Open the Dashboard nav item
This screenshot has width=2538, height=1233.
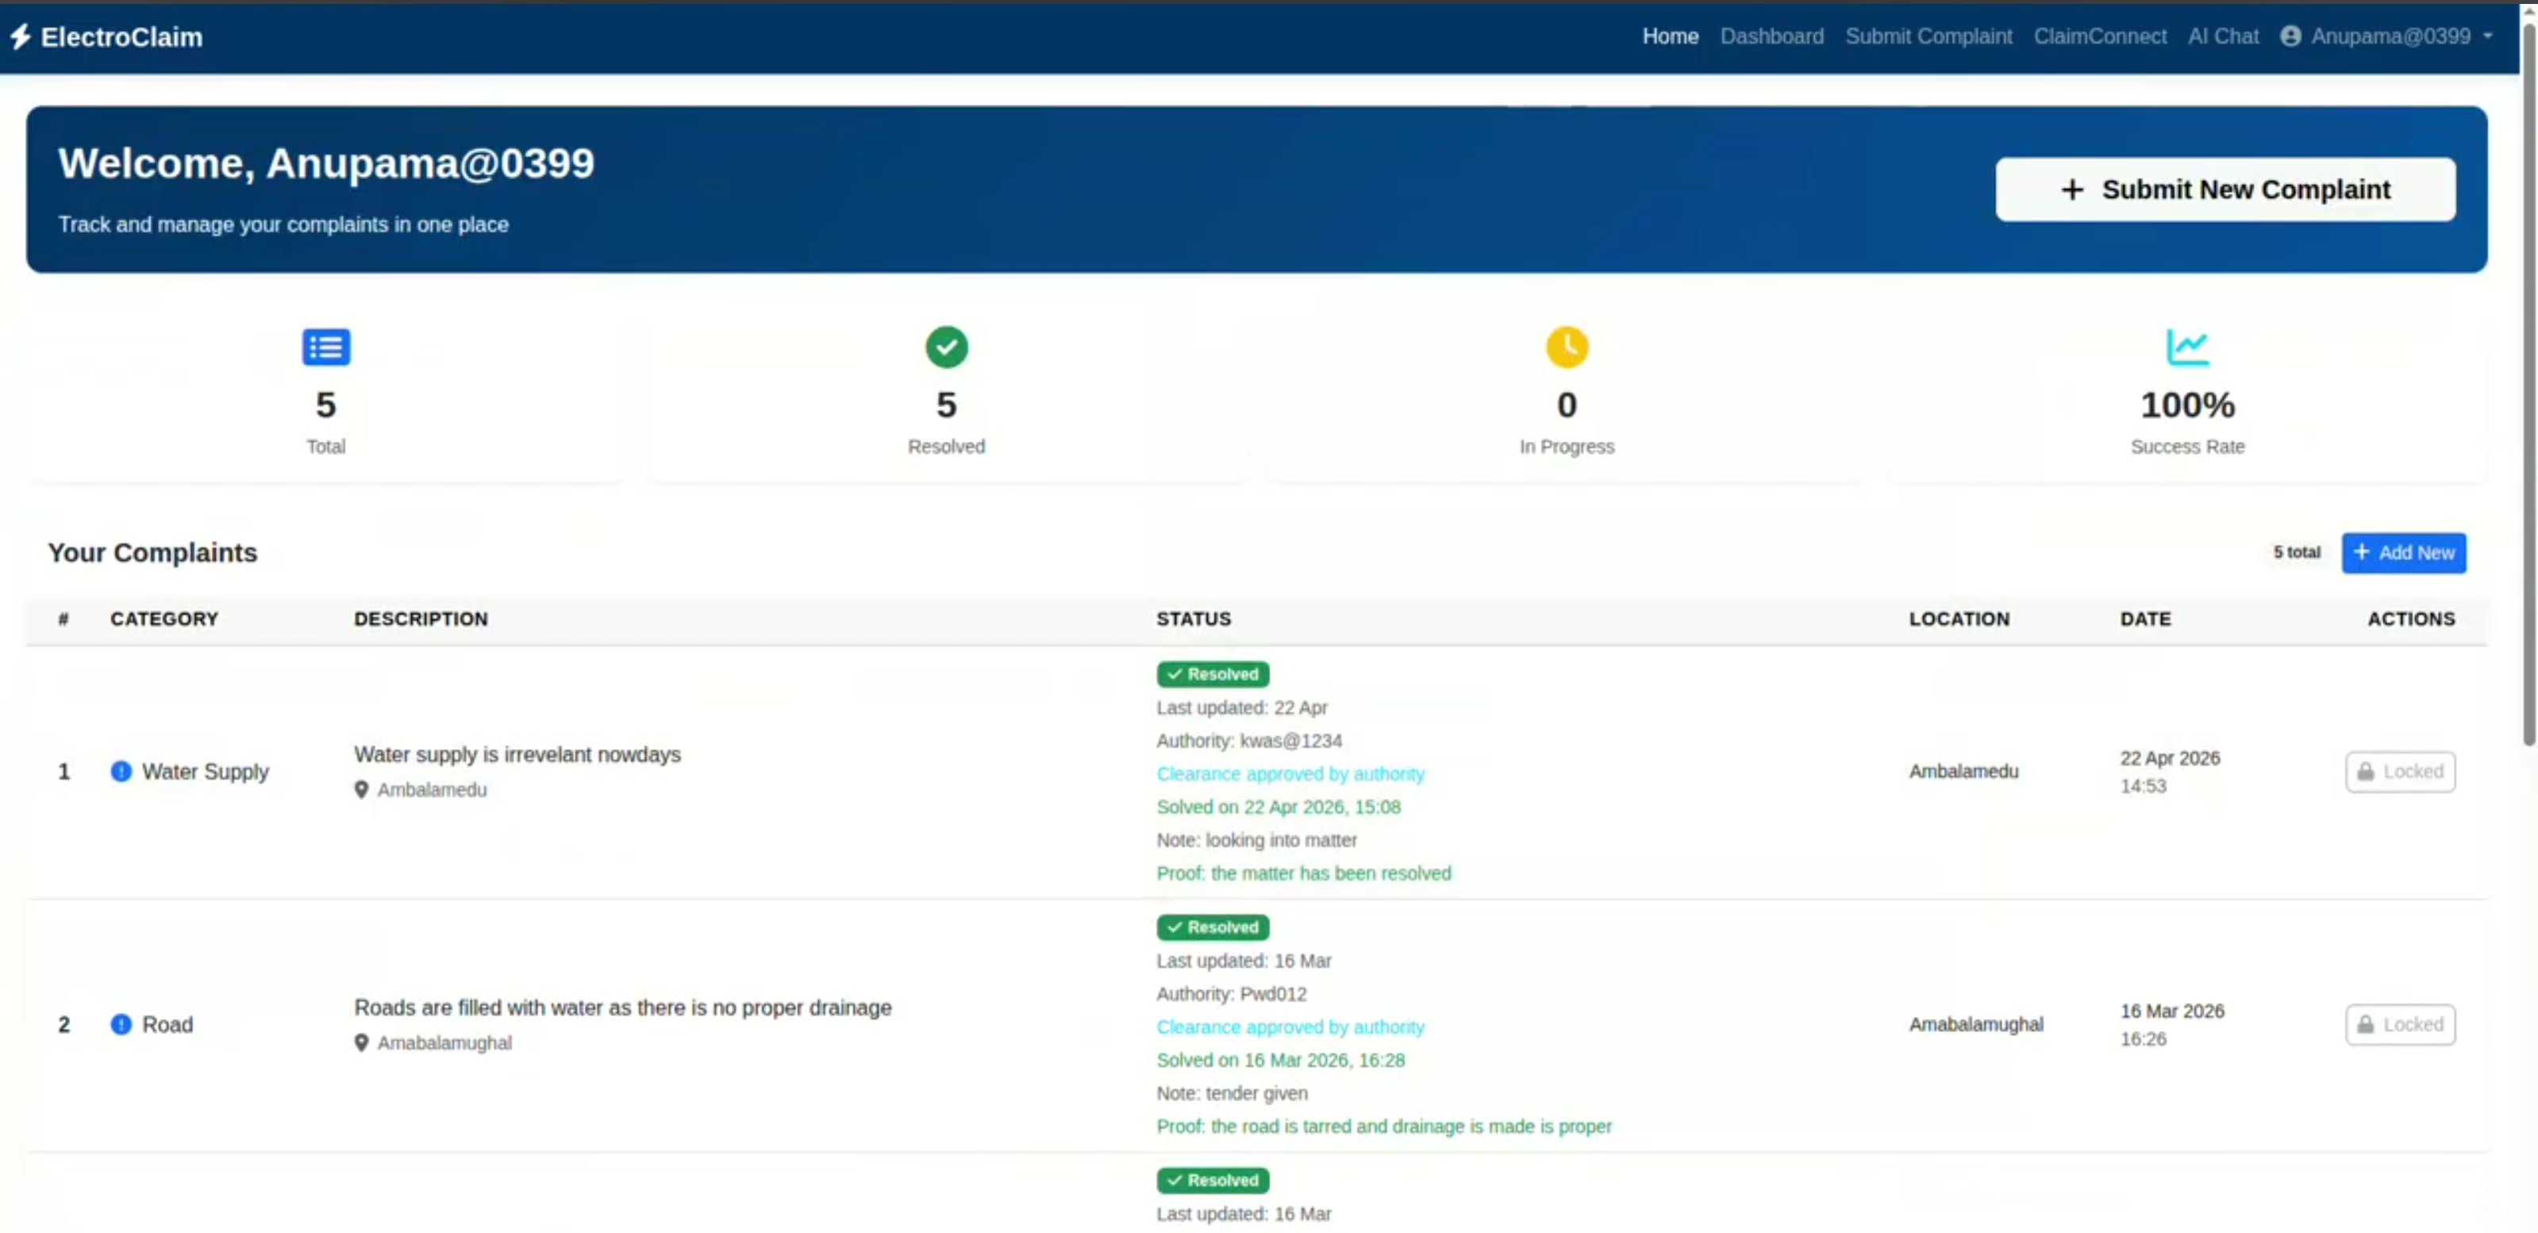(x=1771, y=36)
